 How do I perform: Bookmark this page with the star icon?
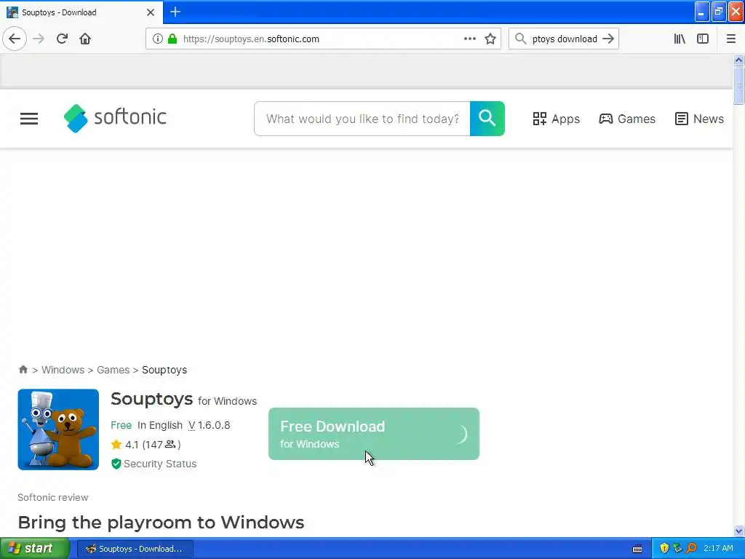coord(490,39)
